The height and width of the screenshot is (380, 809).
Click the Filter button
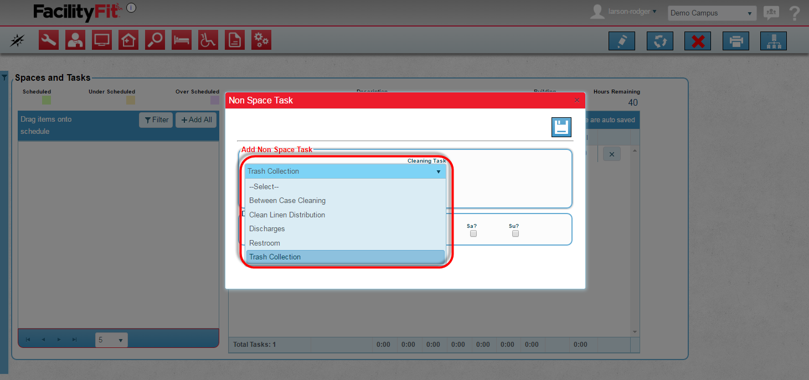(x=156, y=120)
